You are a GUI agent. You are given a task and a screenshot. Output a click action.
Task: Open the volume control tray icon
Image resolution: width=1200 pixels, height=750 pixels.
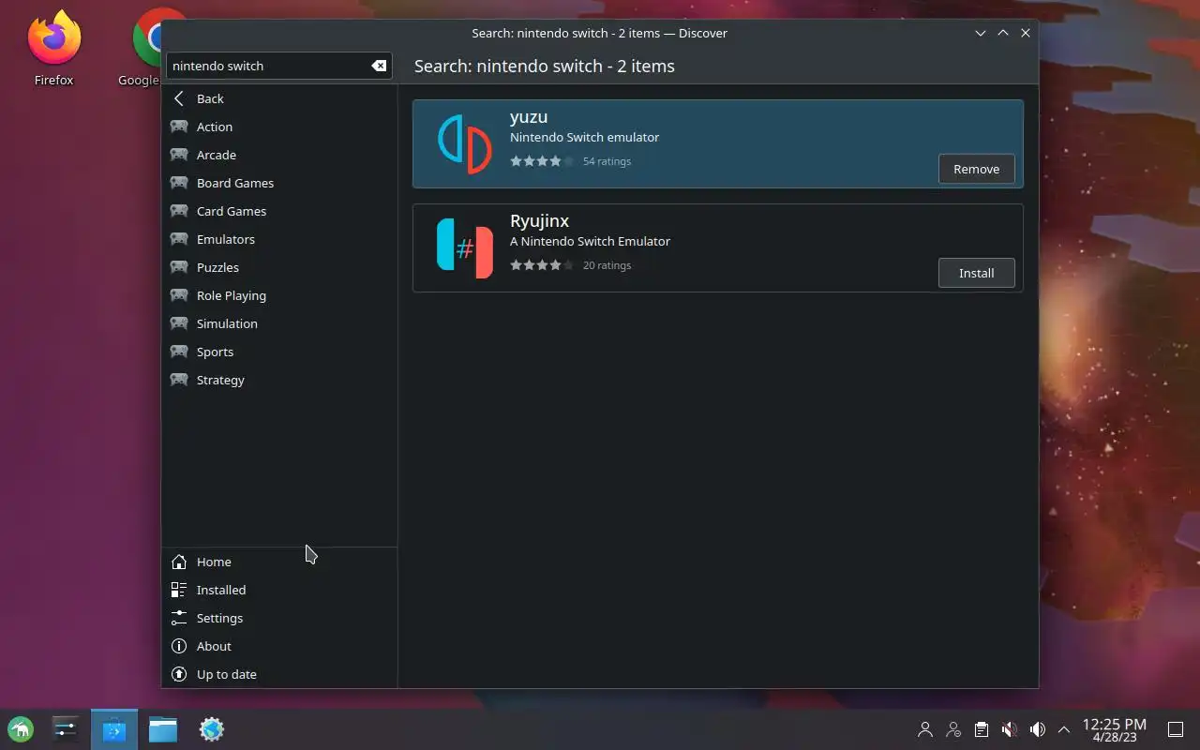(1037, 729)
